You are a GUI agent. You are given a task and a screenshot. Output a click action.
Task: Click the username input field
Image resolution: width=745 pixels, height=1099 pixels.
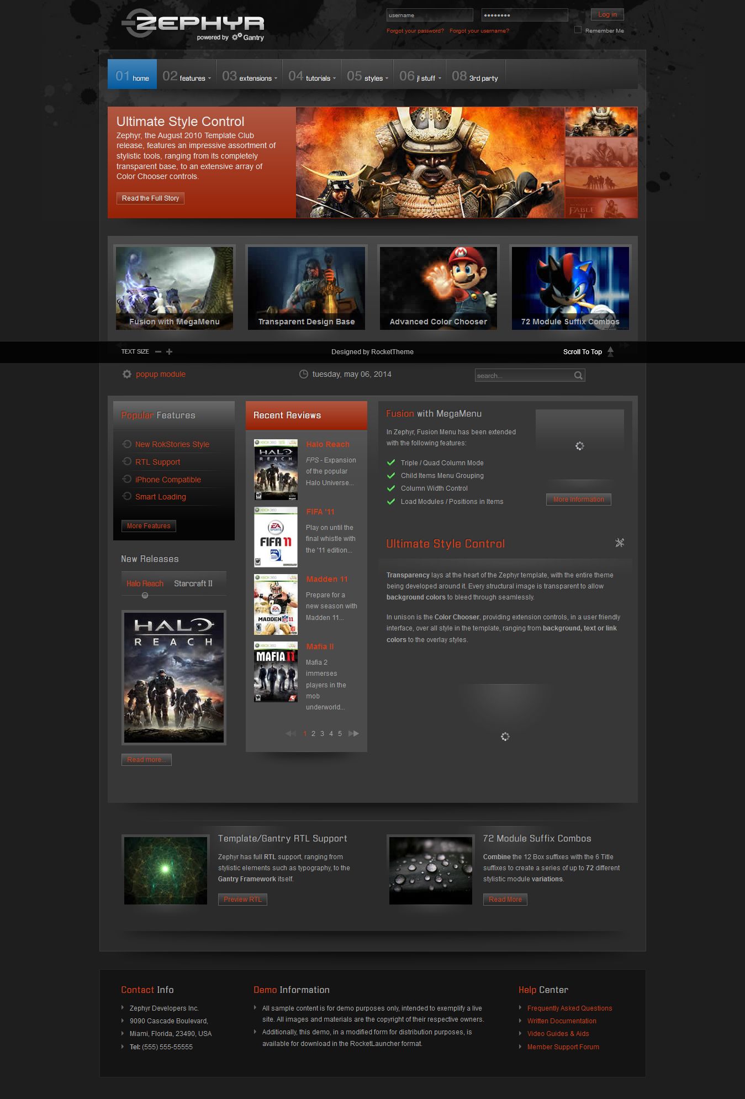[x=430, y=15]
